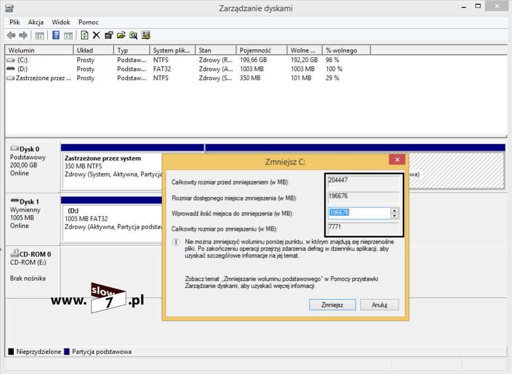This screenshot has height=374, width=512.
Task: Sort by the Typ column header
Action: [131, 50]
